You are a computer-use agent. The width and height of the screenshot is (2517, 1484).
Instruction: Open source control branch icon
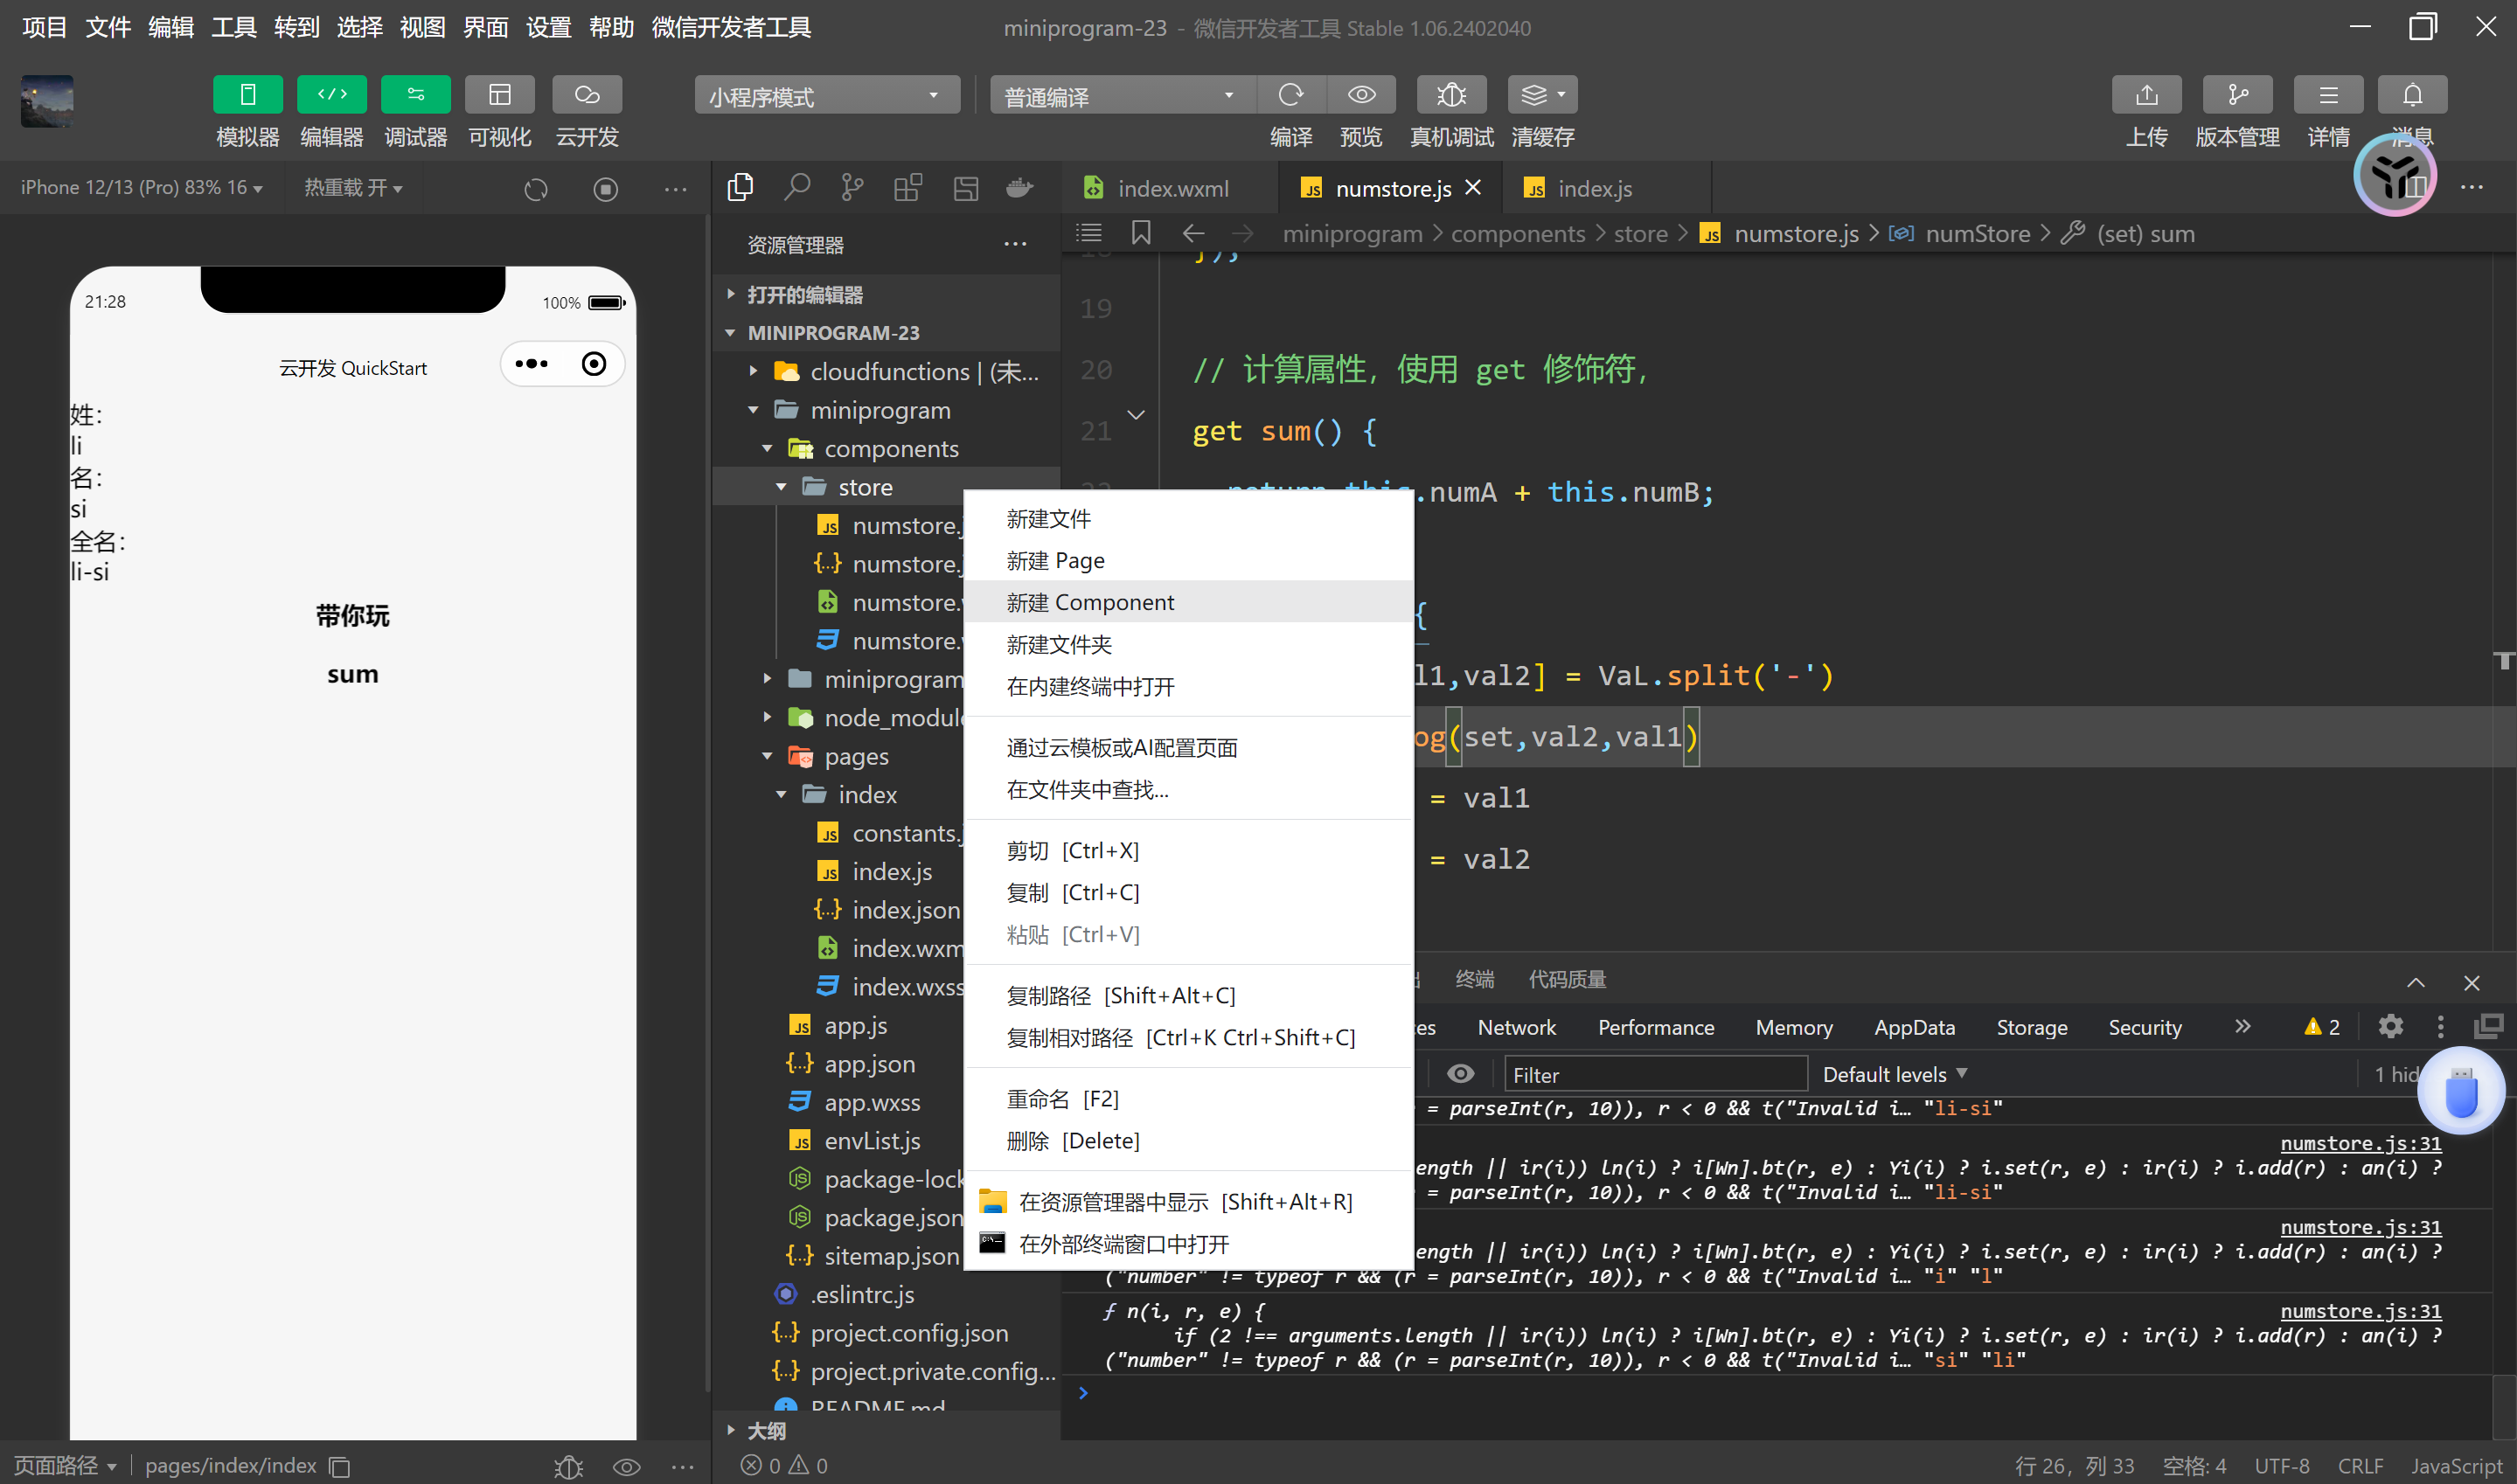coord(852,187)
